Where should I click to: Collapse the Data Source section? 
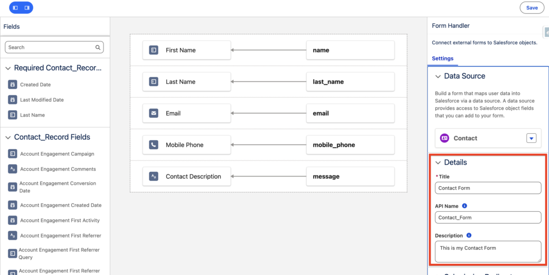[x=438, y=77]
